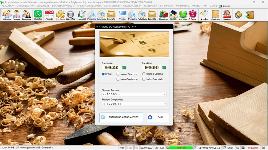The image size is (268, 150).
Task: Open the Contrato parchment icon
Action: click(x=215, y=15)
